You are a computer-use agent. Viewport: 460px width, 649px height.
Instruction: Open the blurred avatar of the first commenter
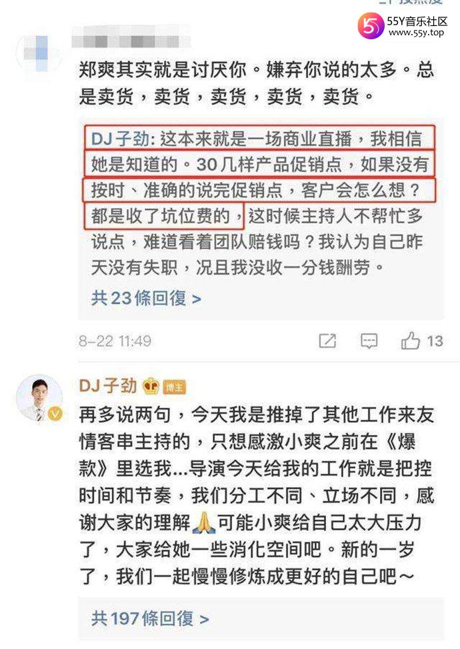[38, 53]
